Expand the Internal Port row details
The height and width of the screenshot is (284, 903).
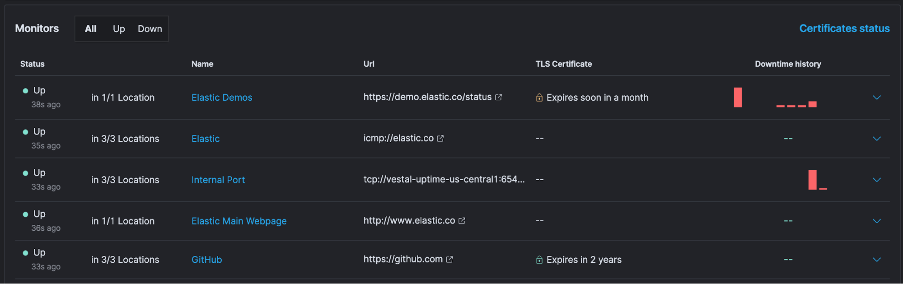tap(877, 180)
